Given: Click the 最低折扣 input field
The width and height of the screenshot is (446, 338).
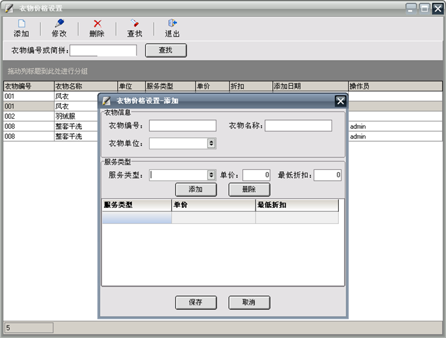Looking at the screenshot, I should [328, 175].
